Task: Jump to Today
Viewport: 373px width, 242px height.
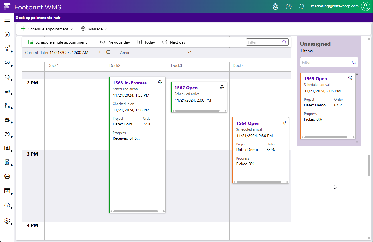Action: [x=146, y=42]
